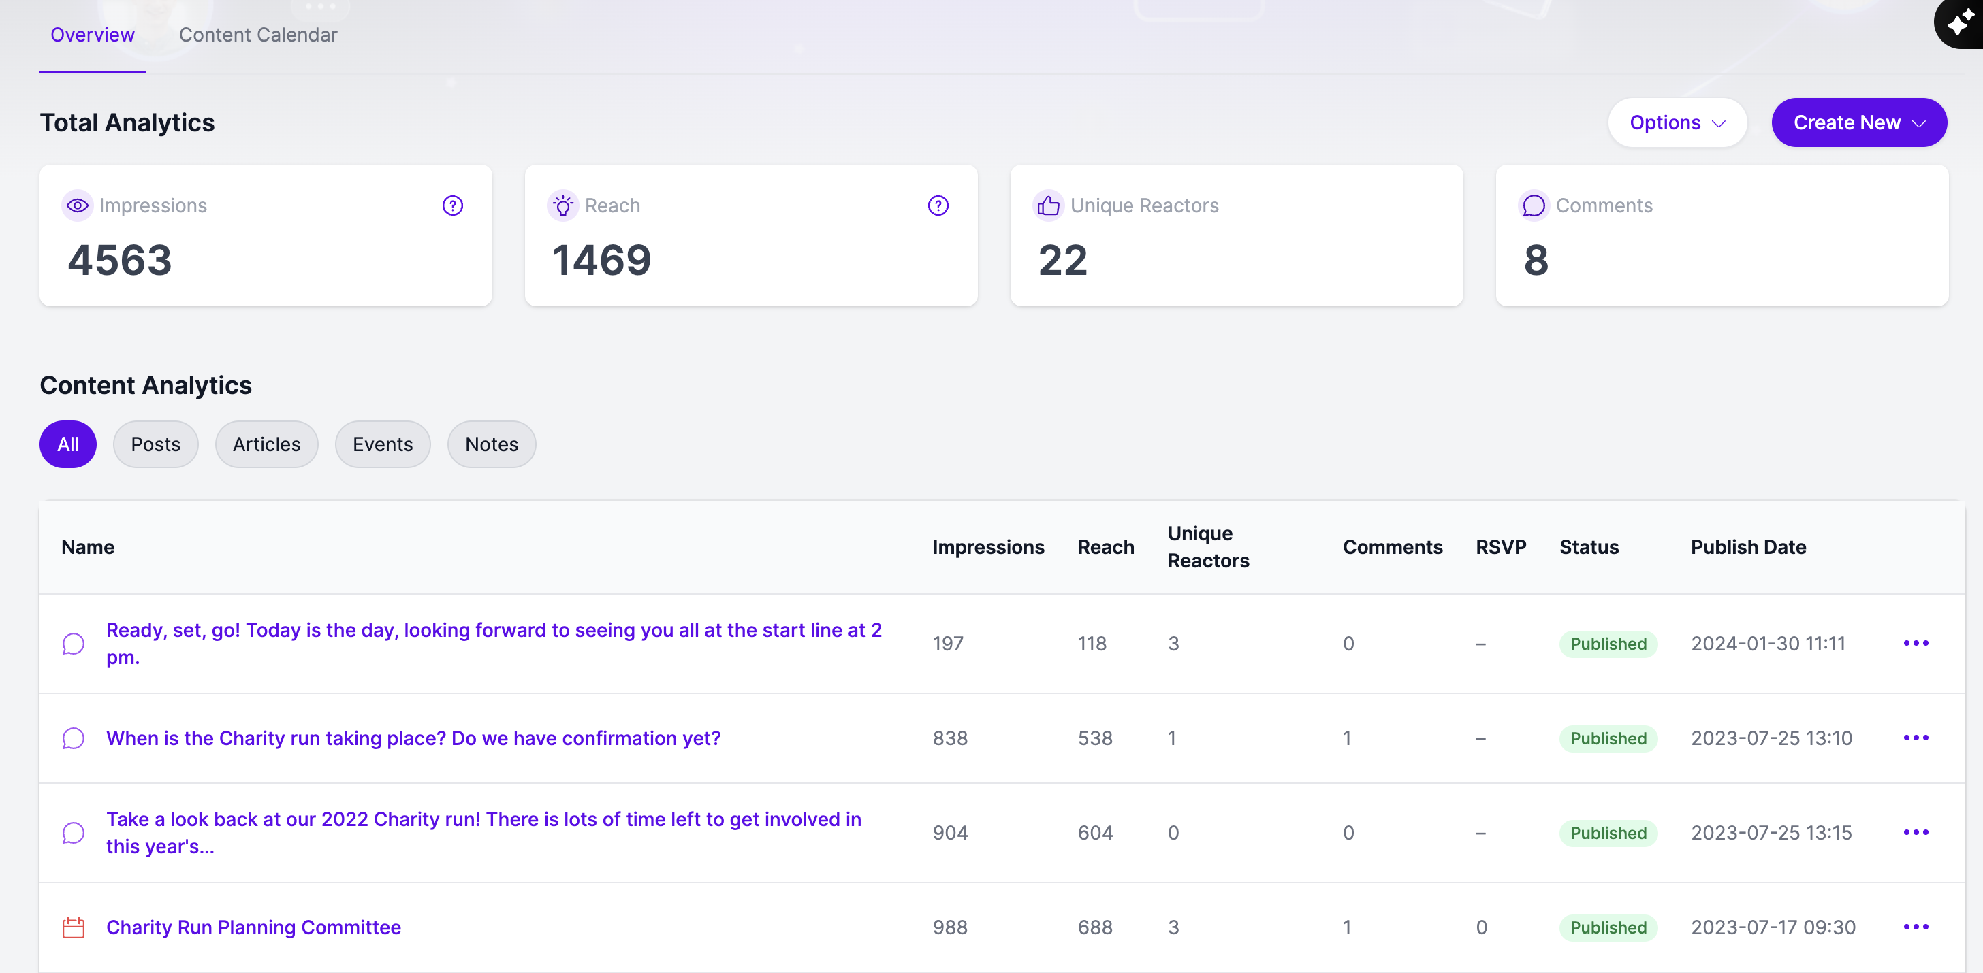Click the Status column header
Viewport: 1983px width, 973px height.
click(x=1589, y=547)
